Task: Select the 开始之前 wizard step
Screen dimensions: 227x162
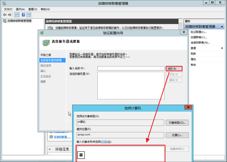Action: 46,55
